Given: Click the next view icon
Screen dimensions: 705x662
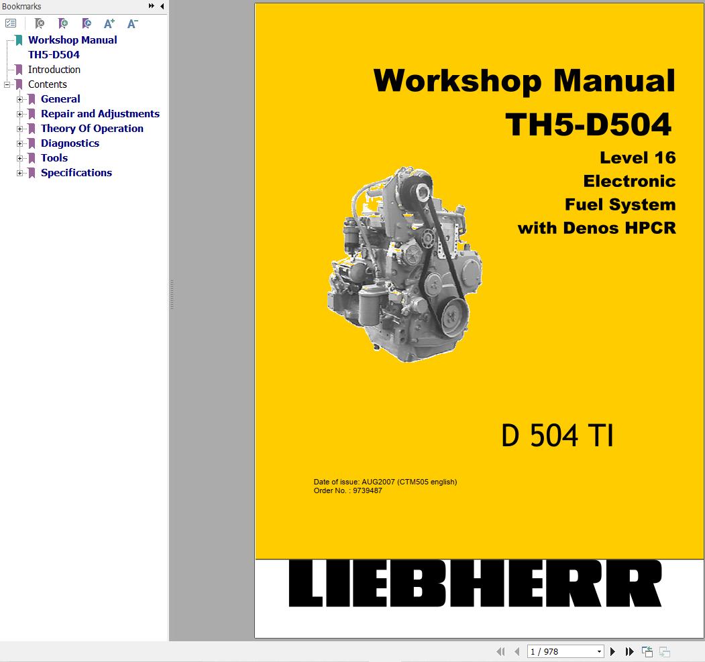Looking at the screenshot, I should (665, 651).
